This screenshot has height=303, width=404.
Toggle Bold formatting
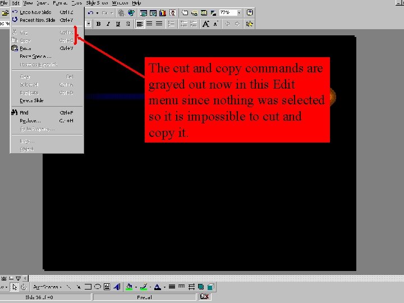pyautogui.click(x=98, y=24)
